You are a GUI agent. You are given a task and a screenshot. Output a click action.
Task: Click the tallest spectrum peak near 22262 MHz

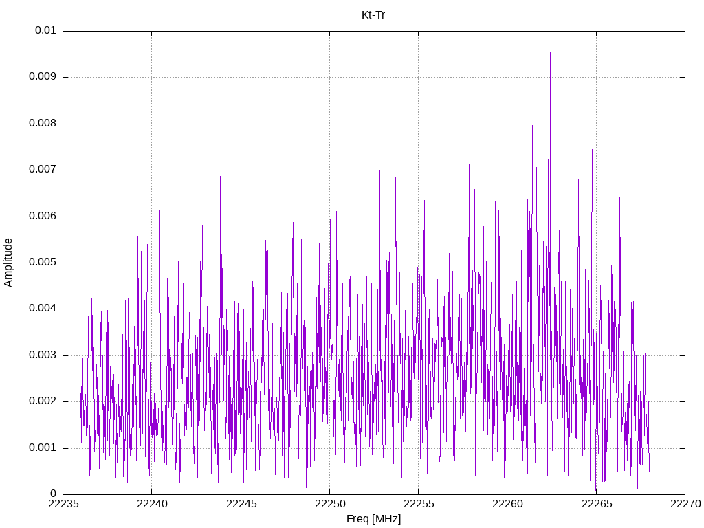click(550, 52)
